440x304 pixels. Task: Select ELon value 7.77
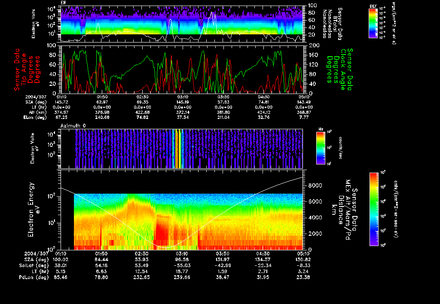tap(304, 118)
